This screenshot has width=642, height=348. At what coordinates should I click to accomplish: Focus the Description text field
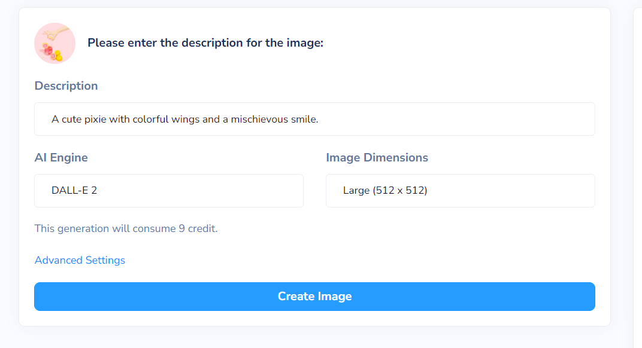coord(314,119)
